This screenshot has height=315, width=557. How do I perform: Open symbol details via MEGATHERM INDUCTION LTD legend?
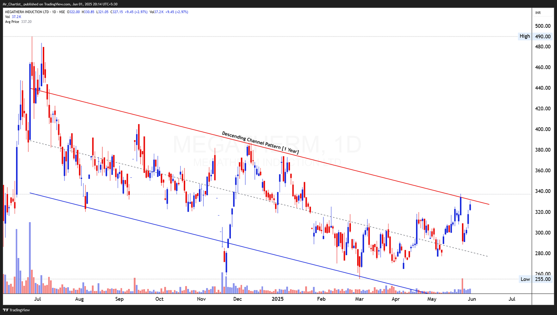pyautogui.click(x=27, y=11)
